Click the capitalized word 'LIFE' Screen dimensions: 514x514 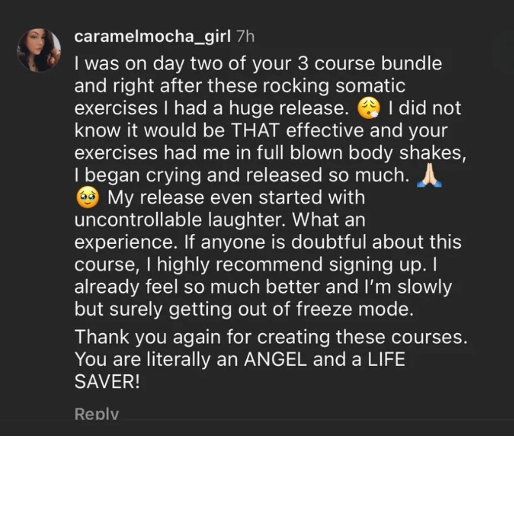tap(386, 359)
